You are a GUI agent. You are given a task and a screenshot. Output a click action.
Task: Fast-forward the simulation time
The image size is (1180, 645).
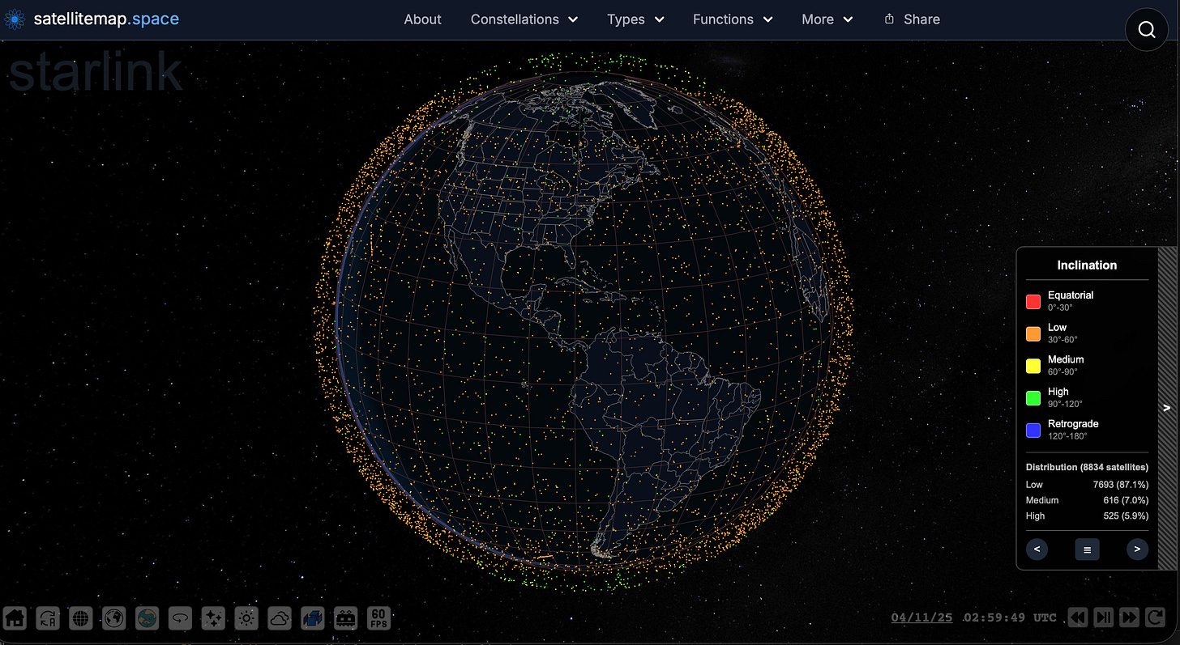click(1129, 617)
